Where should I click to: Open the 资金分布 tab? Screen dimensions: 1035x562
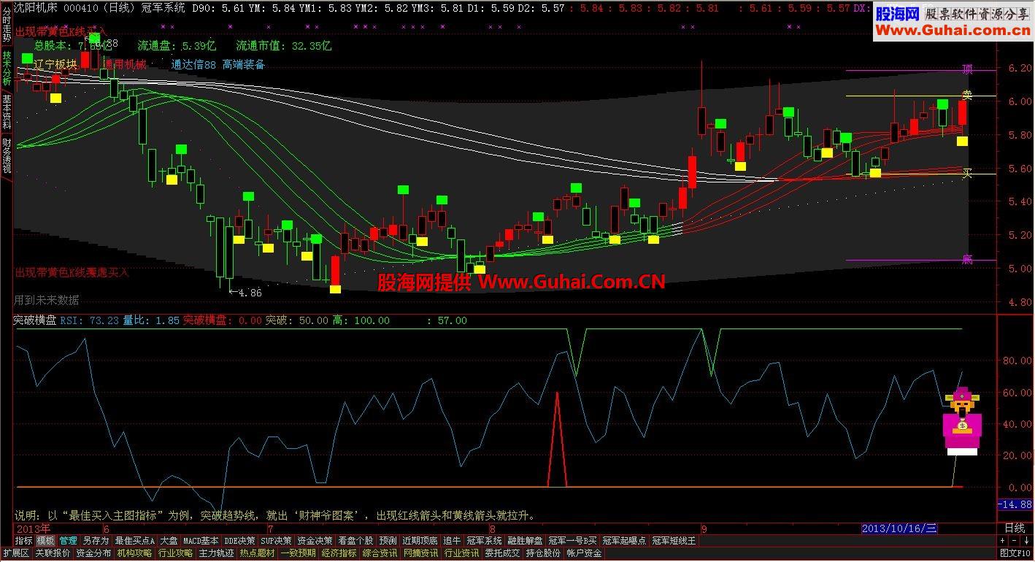point(93,553)
